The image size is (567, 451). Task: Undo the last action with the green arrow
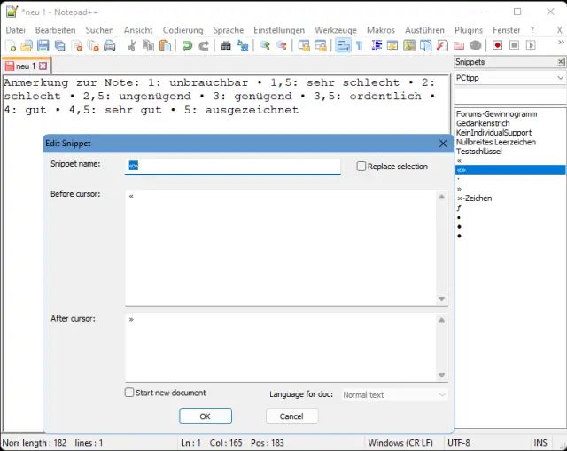coord(187,45)
